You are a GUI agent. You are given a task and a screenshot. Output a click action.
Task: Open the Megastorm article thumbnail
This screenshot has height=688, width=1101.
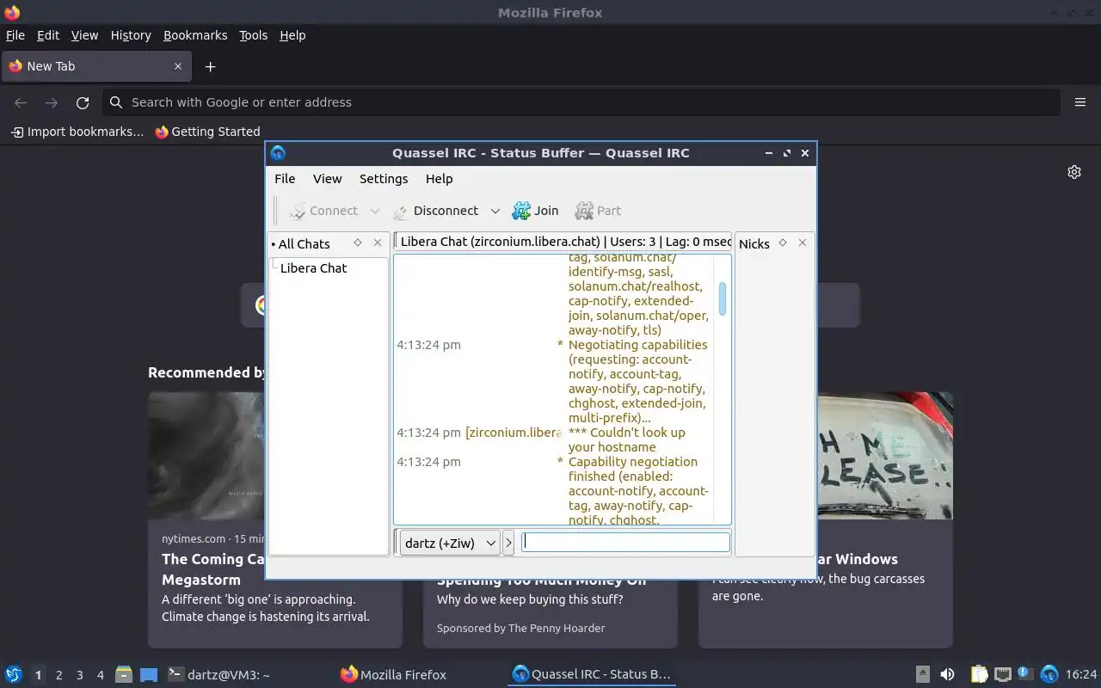(206, 456)
